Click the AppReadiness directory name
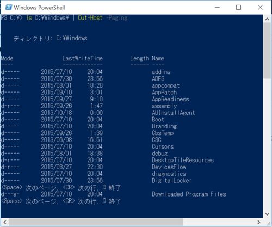This screenshot has width=272, height=227. tap(170, 99)
